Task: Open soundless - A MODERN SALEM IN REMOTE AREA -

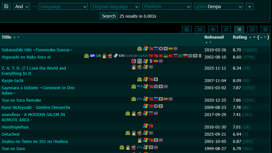Action: tap(33, 117)
